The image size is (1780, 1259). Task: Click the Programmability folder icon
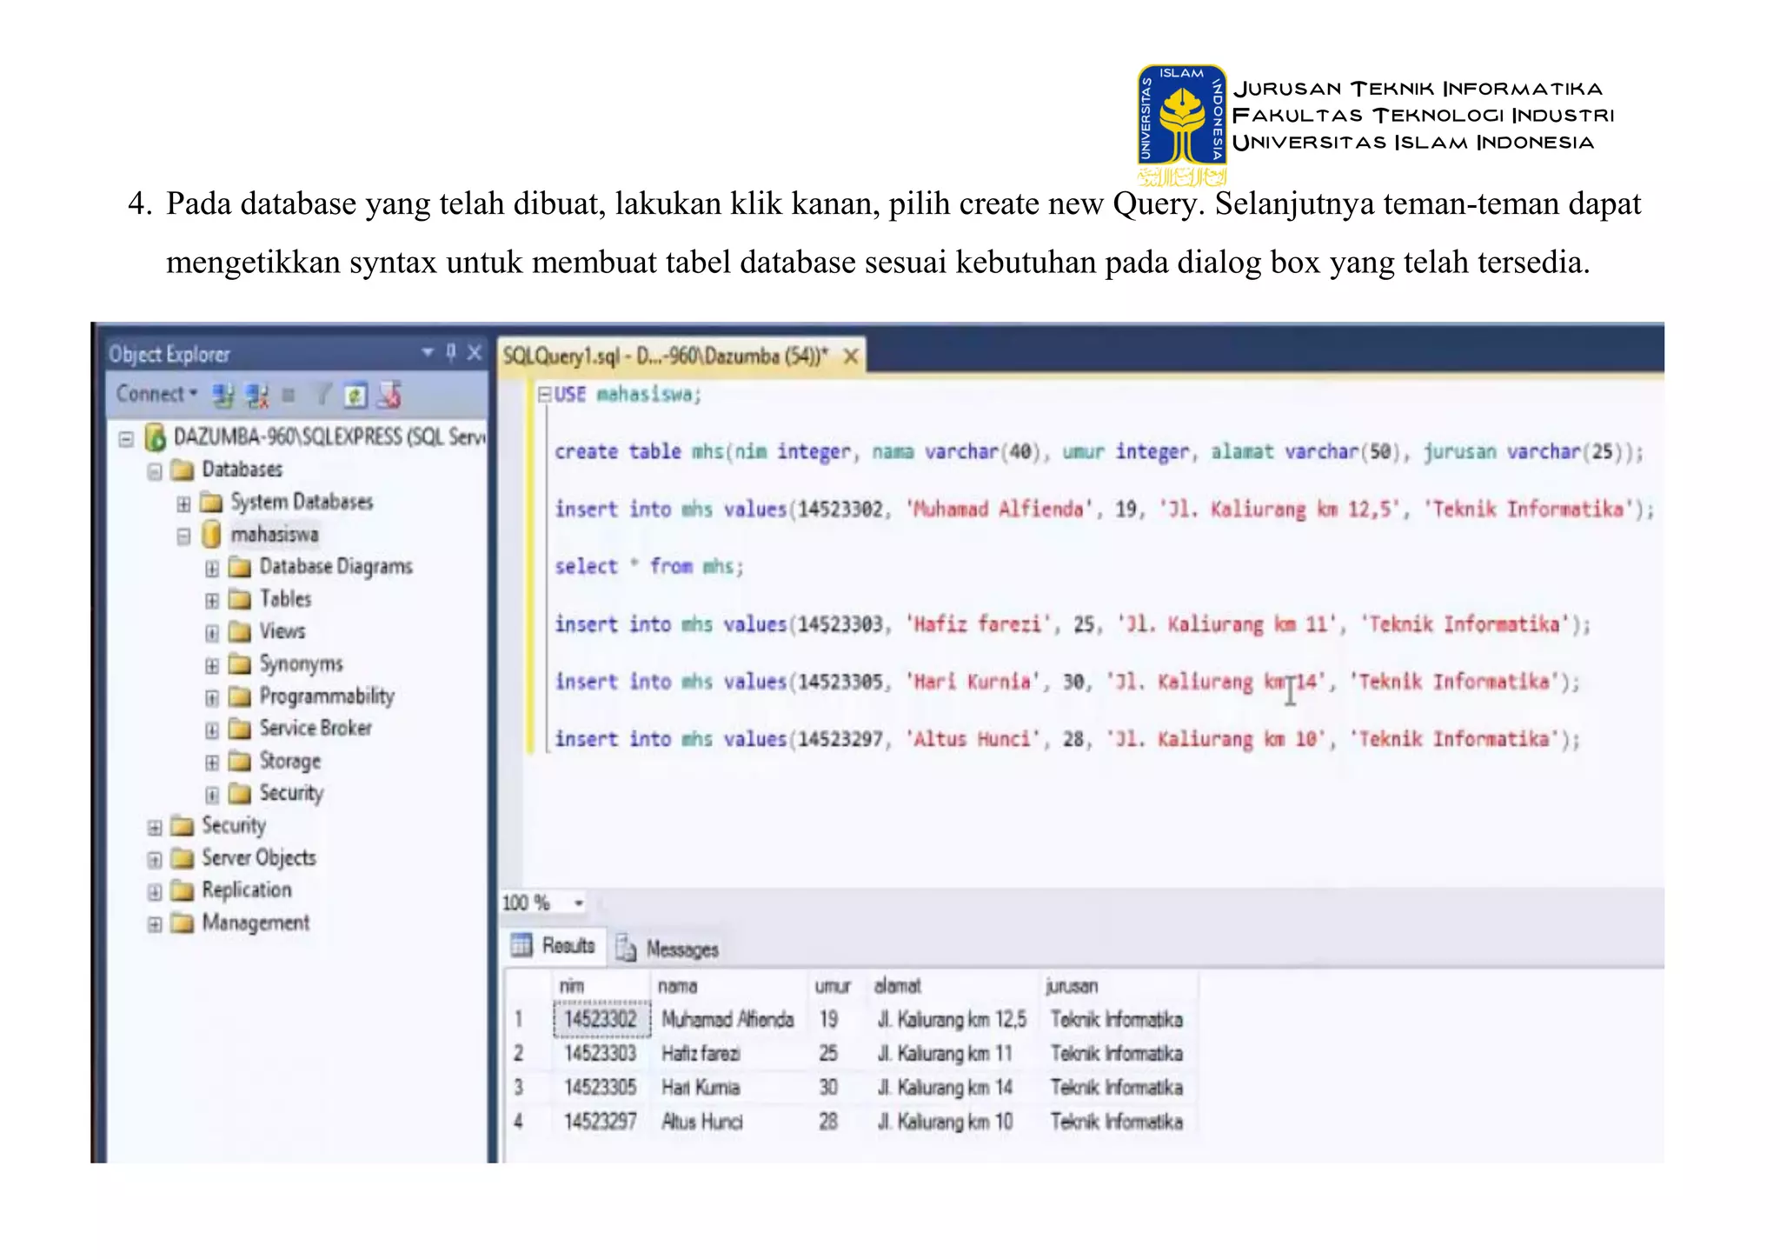(240, 697)
